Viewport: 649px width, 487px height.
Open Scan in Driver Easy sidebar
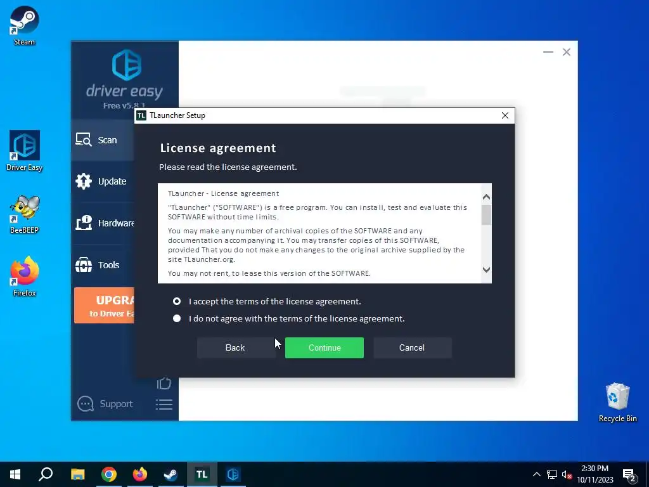(x=103, y=140)
